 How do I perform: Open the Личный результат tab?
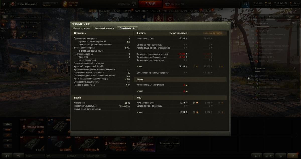tap(82, 28)
